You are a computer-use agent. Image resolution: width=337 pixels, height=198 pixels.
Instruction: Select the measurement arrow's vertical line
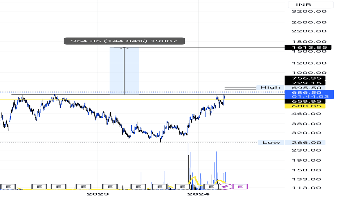(124, 71)
